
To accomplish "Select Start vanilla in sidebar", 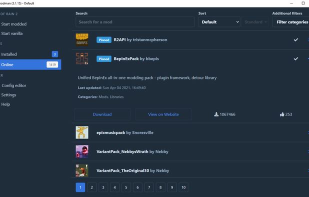I will (12, 33).
